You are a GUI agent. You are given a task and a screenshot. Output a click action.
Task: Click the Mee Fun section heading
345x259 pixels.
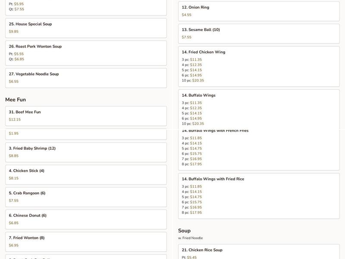16,100
